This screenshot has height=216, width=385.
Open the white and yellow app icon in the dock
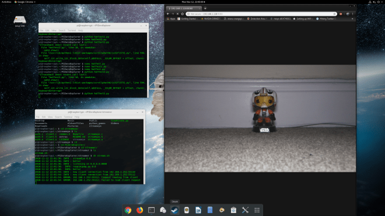[x=186, y=210]
